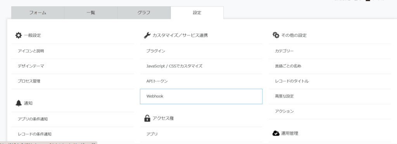Open the デザインテーマ option
This screenshot has width=397, height=144.
coord(72,66)
